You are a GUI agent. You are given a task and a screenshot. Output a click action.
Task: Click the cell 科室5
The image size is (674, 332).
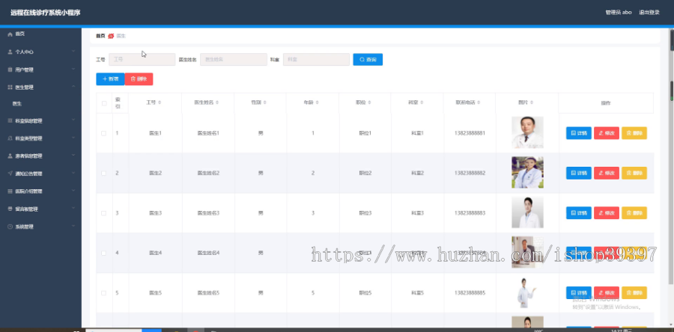tap(417, 293)
